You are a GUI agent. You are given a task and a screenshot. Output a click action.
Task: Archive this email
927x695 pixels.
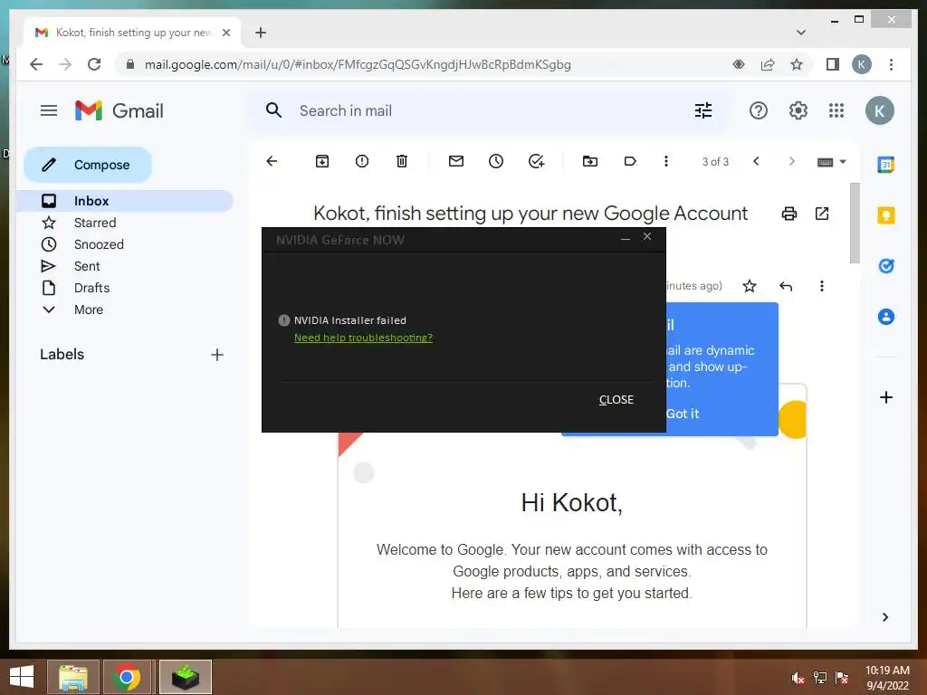pos(322,161)
